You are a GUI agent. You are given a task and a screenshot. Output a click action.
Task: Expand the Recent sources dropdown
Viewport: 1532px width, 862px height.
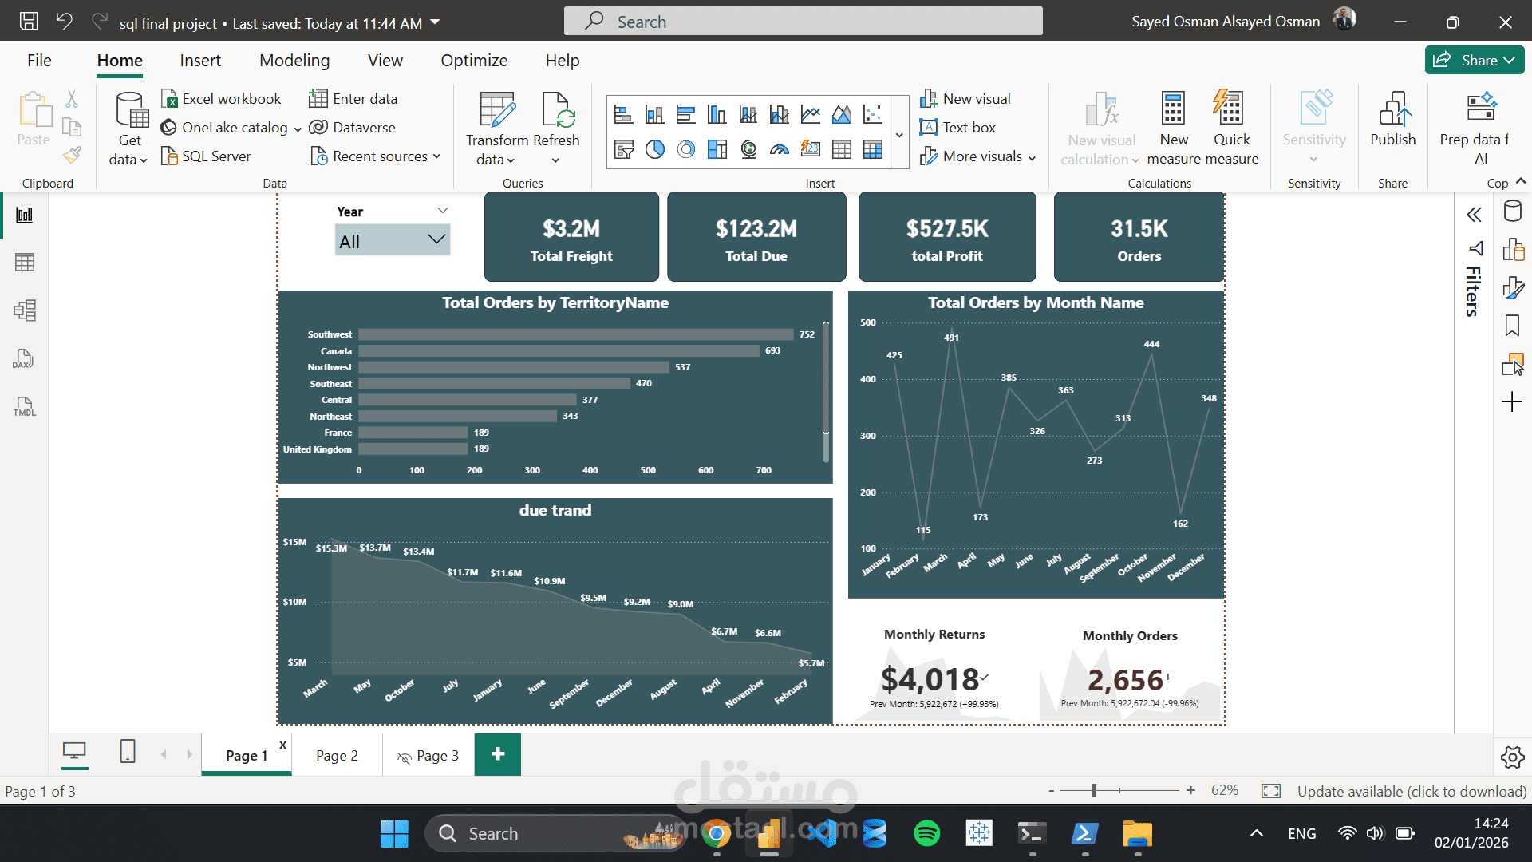pos(377,156)
